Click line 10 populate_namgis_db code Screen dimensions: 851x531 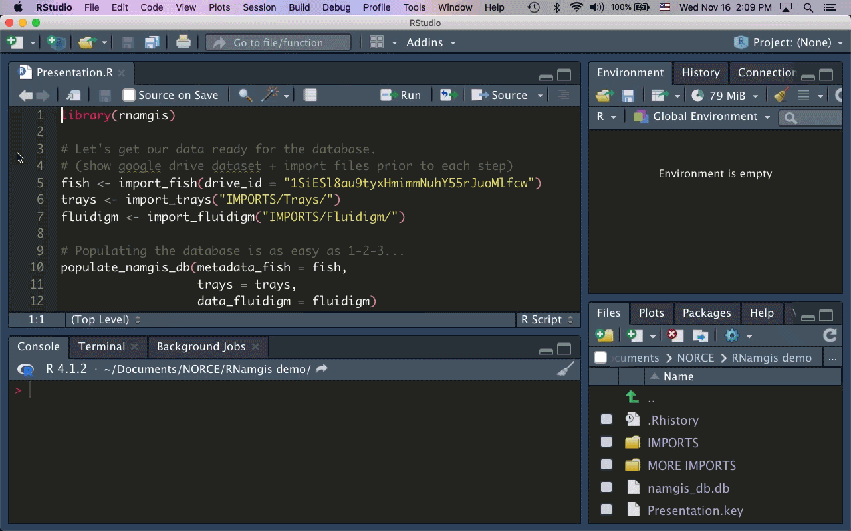pos(204,267)
